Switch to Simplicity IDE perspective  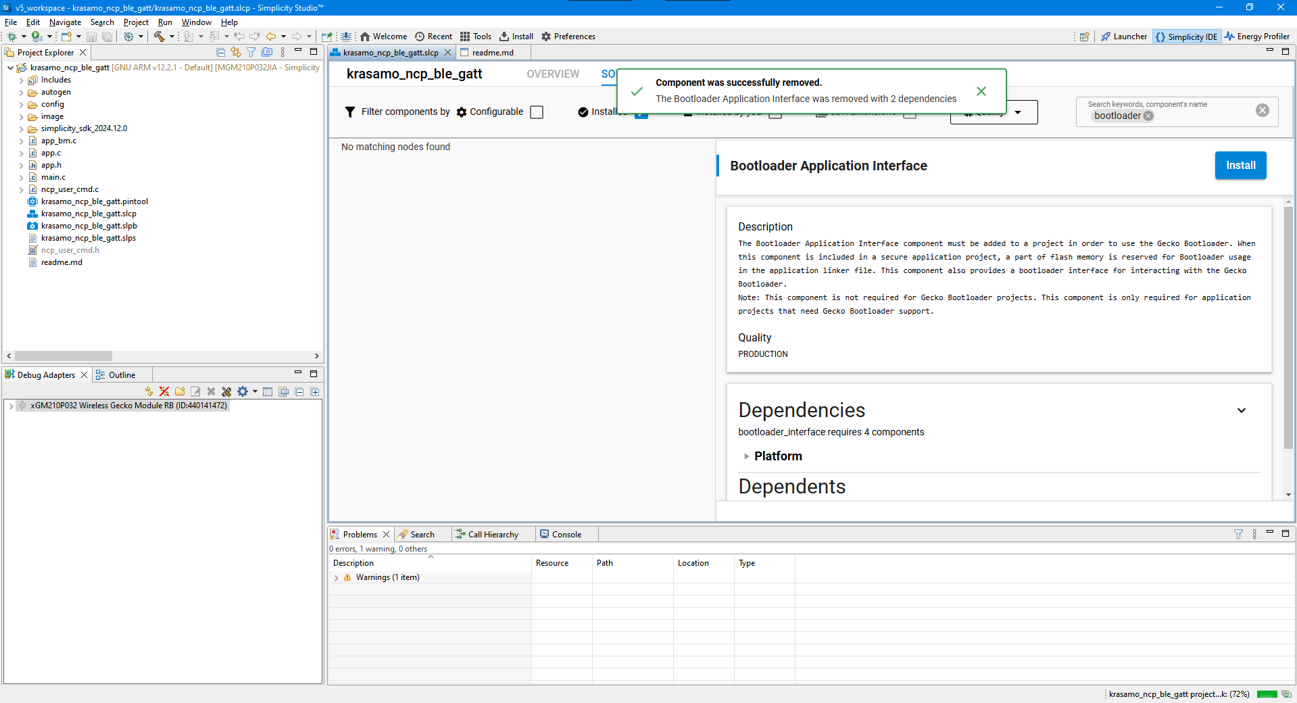point(1186,37)
